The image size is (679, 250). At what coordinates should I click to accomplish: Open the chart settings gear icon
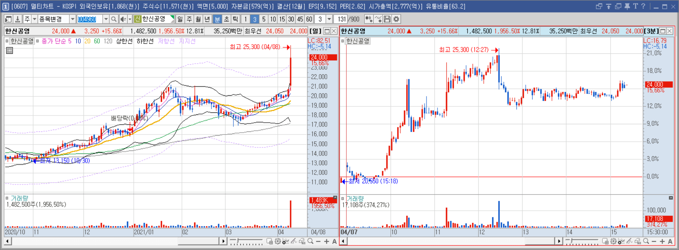coord(396,19)
